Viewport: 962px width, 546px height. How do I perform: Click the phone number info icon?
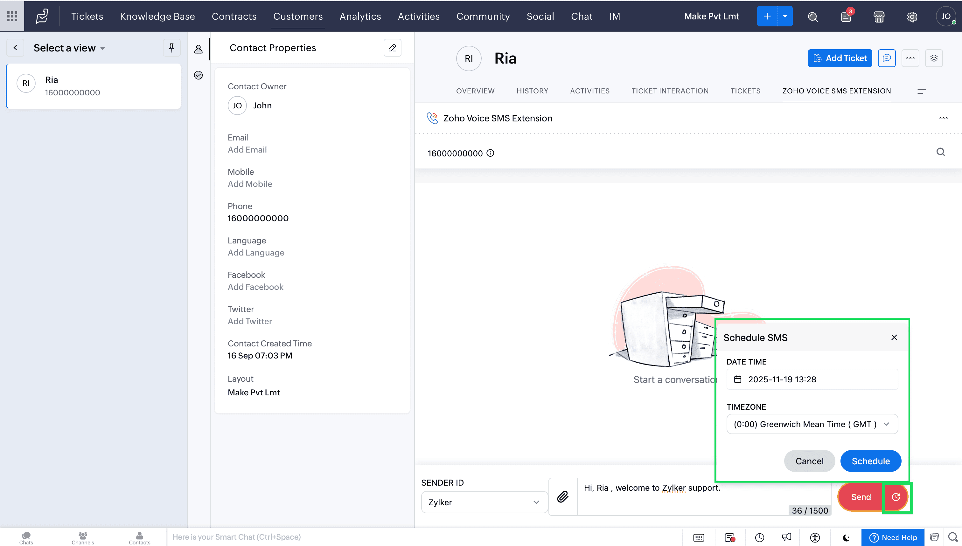[490, 153]
